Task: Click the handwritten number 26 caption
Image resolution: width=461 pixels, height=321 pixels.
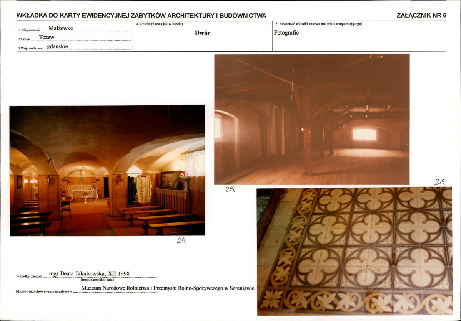Action: click(439, 182)
